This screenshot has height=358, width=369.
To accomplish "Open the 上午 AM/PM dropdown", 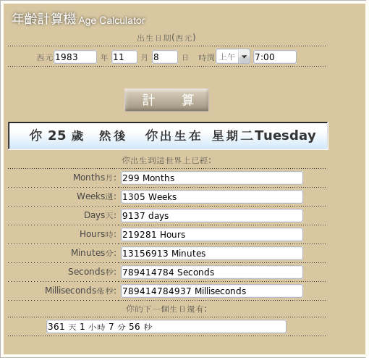I will pyautogui.click(x=233, y=57).
